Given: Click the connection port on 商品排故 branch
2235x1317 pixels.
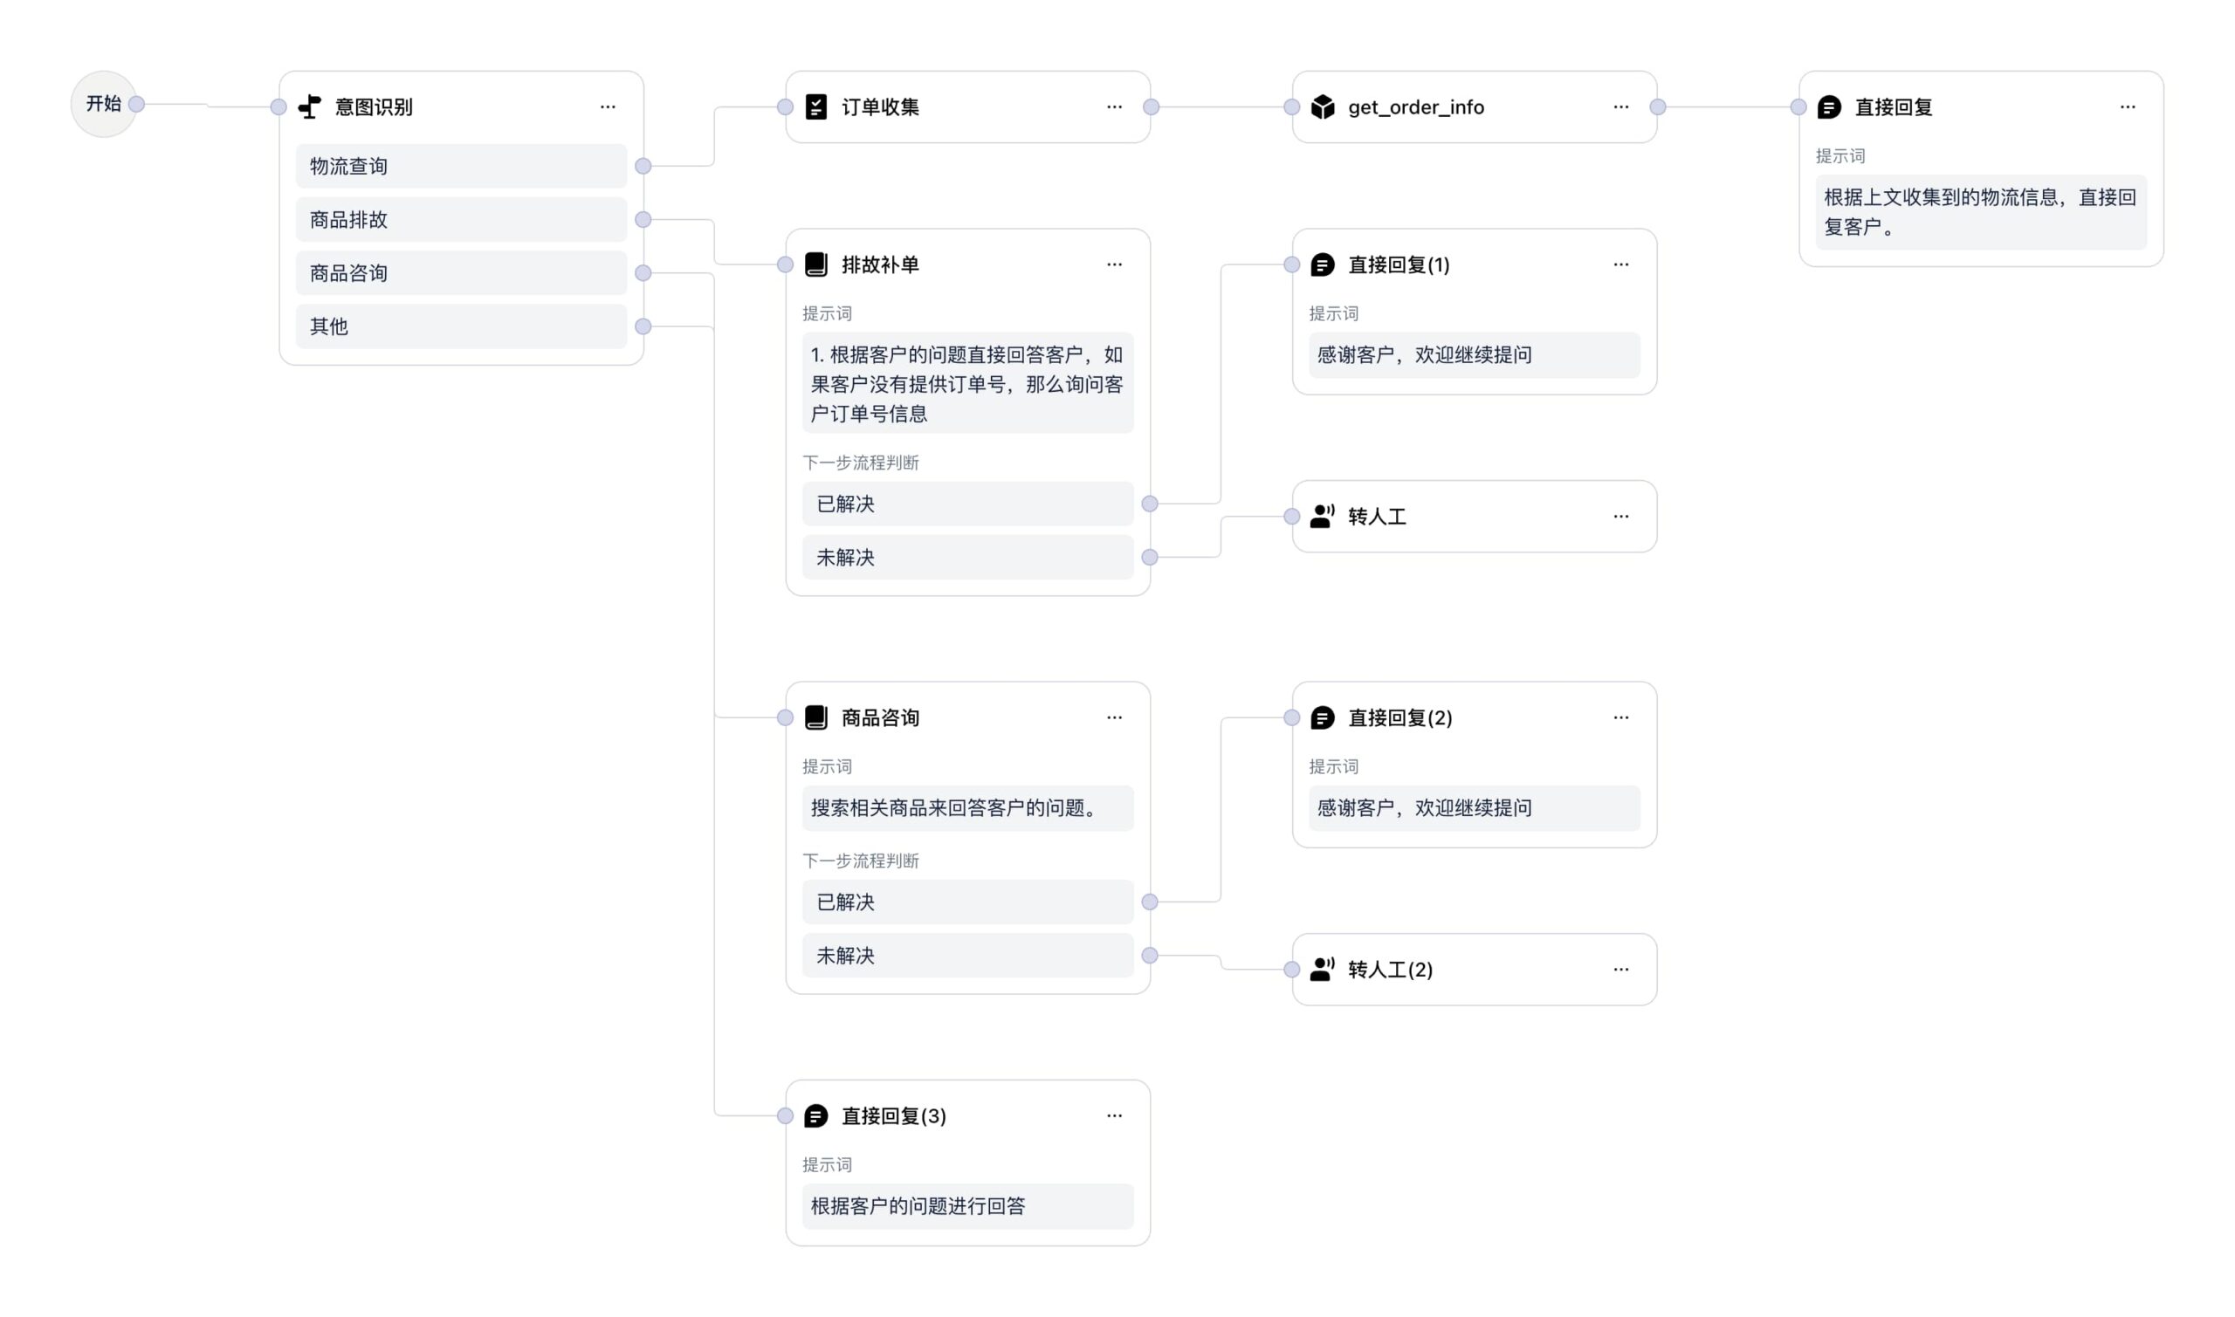Looking at the screenshot, I should pos(644,219).
